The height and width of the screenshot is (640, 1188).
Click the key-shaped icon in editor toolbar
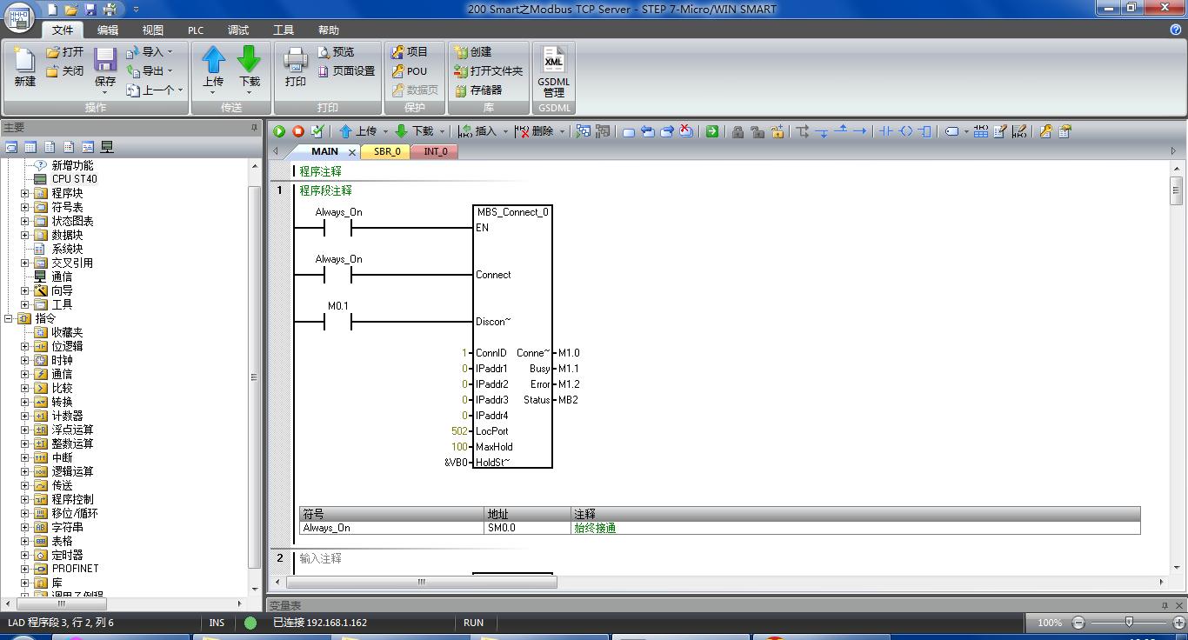point(1045,131)
